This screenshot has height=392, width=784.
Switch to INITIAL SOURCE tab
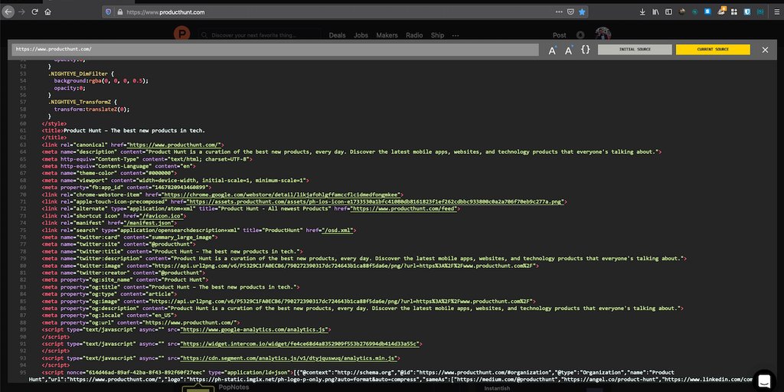635,50
